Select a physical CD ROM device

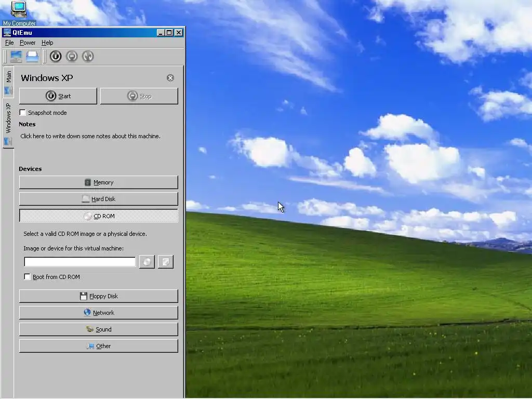point(147,262)
